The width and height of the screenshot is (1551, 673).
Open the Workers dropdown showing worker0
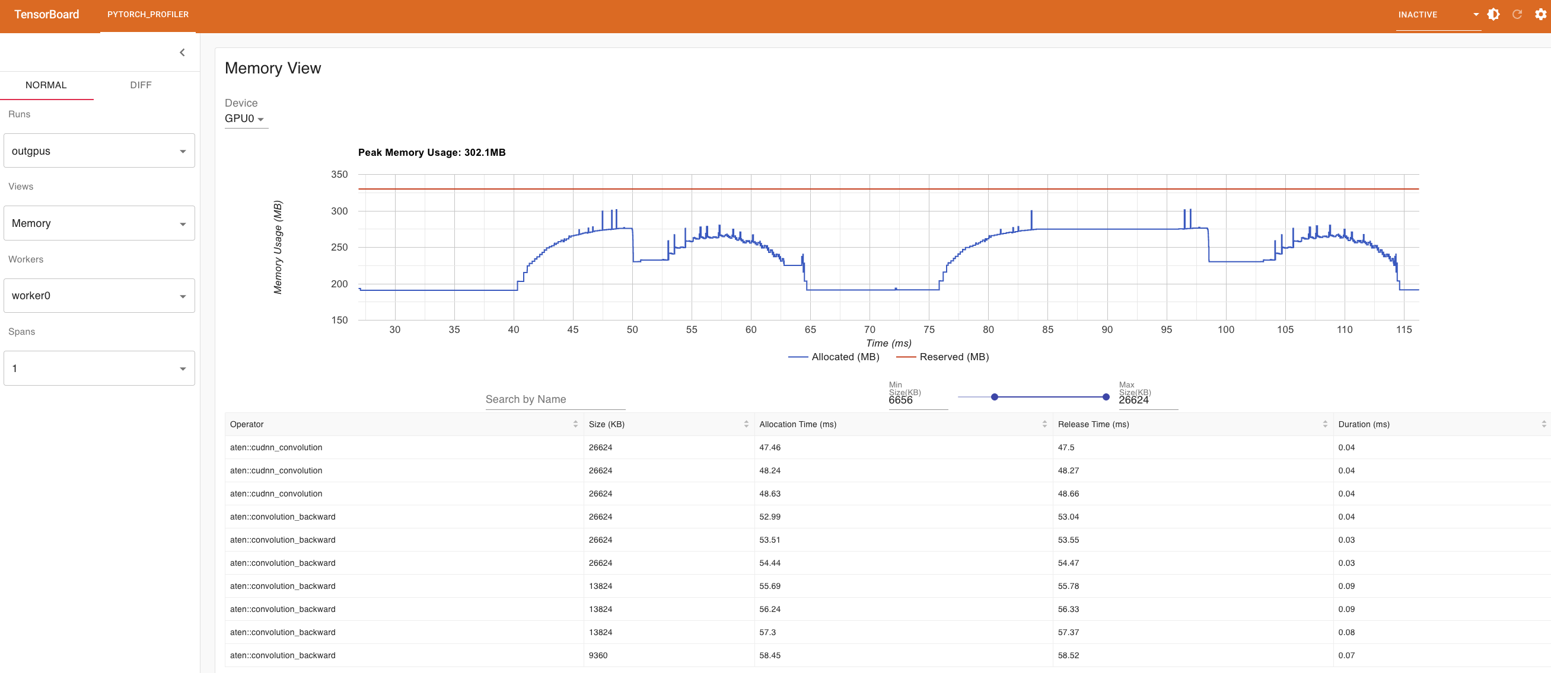click(x=99, y=295)
